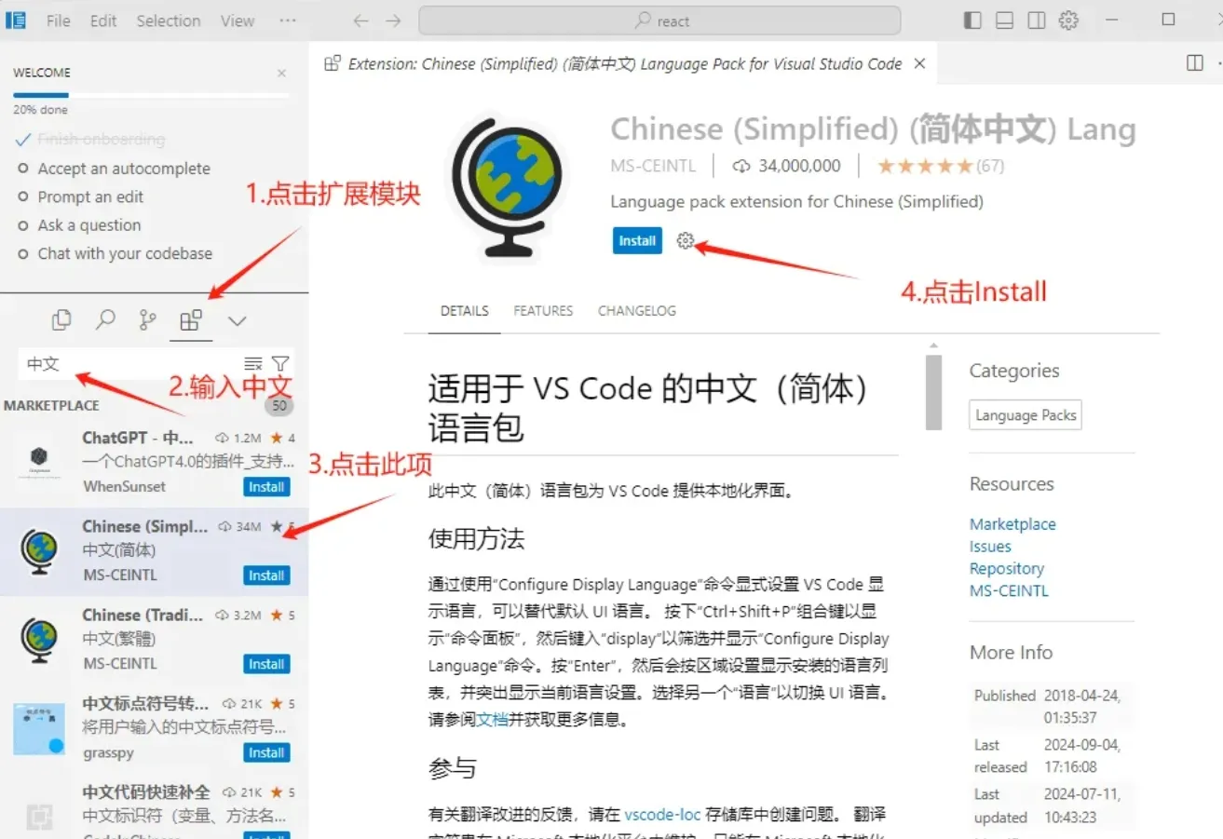1223x839 pixels.
Task: Clear extension search results icon
Action: tap(252, 363)
